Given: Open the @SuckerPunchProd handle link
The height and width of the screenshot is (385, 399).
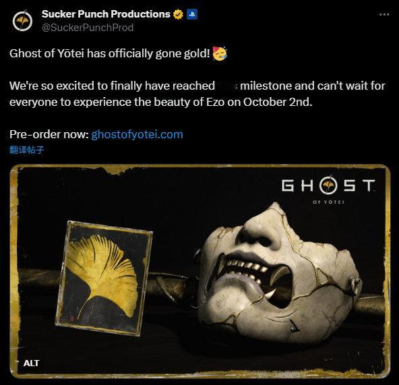Looking at the screenshot, I should click(88, 27).
